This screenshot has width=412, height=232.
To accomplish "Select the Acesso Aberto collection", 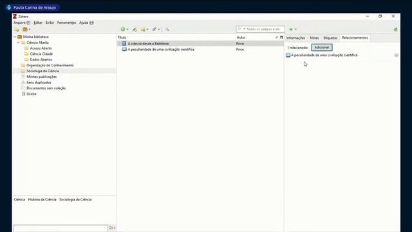I will tap(41, 48).
